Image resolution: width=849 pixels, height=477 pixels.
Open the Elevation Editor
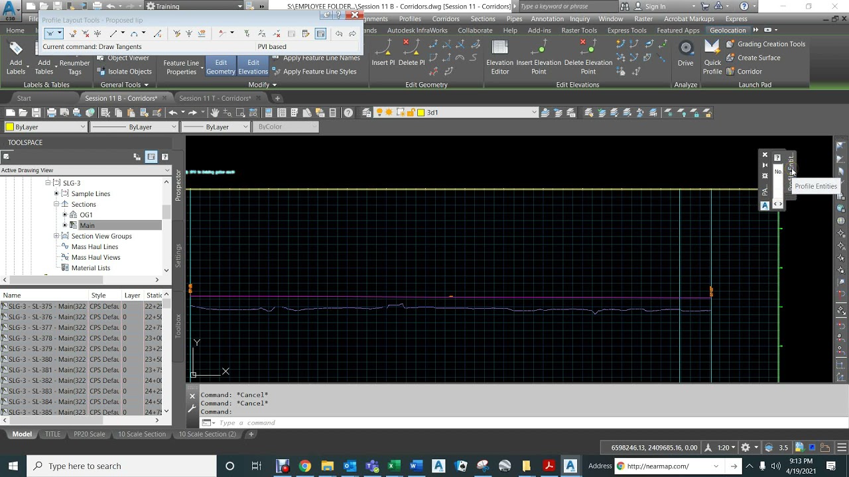[x=499, y=58]
